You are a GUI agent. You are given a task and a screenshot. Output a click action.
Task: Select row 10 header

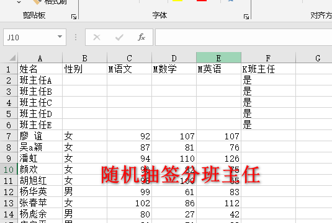click(9, 169)
